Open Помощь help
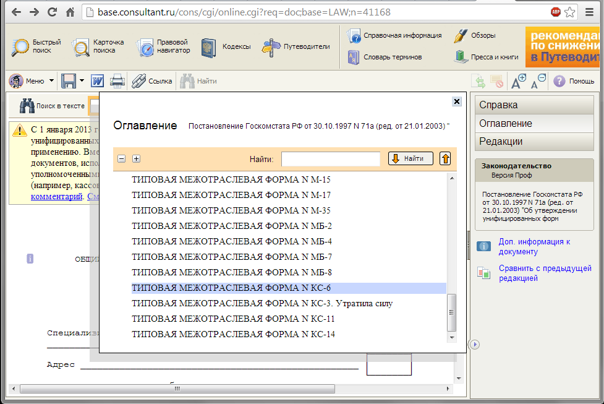This screenshot has width=604, height=404. [x=574, y=81]
